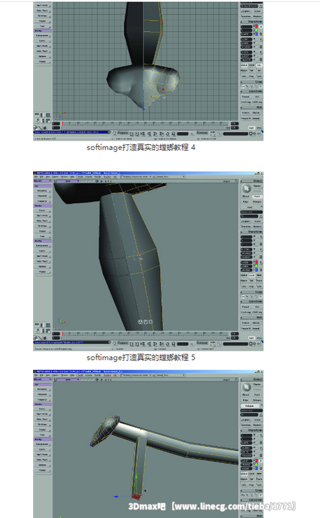Click top-left viewport layout icon in tutorial 5 screenshot

[x=37, y=325]
